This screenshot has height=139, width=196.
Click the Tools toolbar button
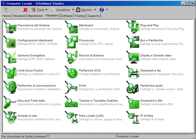[x=38, y=10]
